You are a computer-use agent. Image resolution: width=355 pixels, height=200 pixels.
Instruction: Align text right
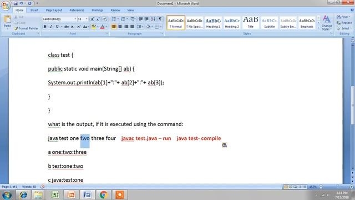click(126, 27)
